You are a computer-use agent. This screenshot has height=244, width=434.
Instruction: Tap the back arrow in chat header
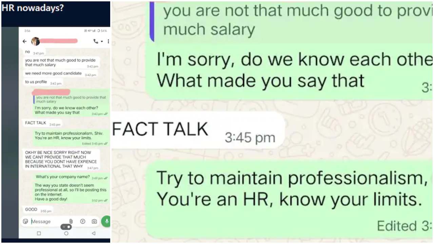24,41
